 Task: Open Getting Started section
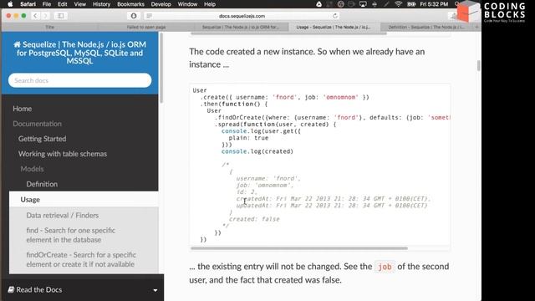(43, 139)
